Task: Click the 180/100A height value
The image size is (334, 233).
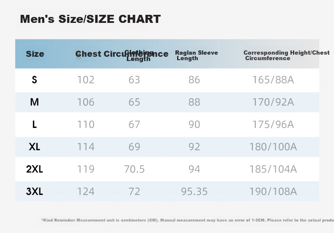Action: [273, 147]
